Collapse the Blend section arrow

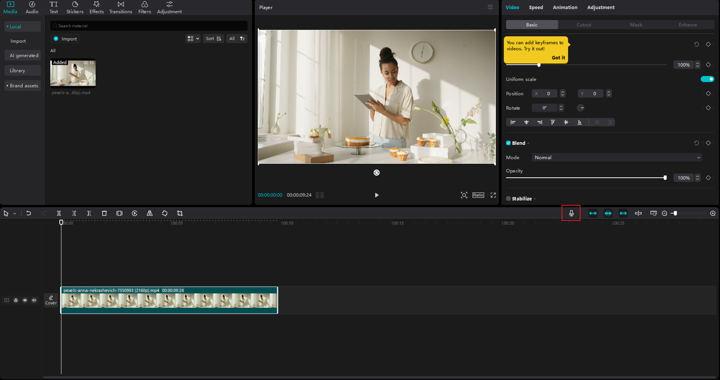(529, 144)
